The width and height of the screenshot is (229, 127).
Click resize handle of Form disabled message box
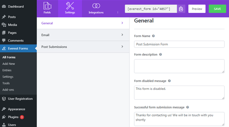(x=223, y=98)
